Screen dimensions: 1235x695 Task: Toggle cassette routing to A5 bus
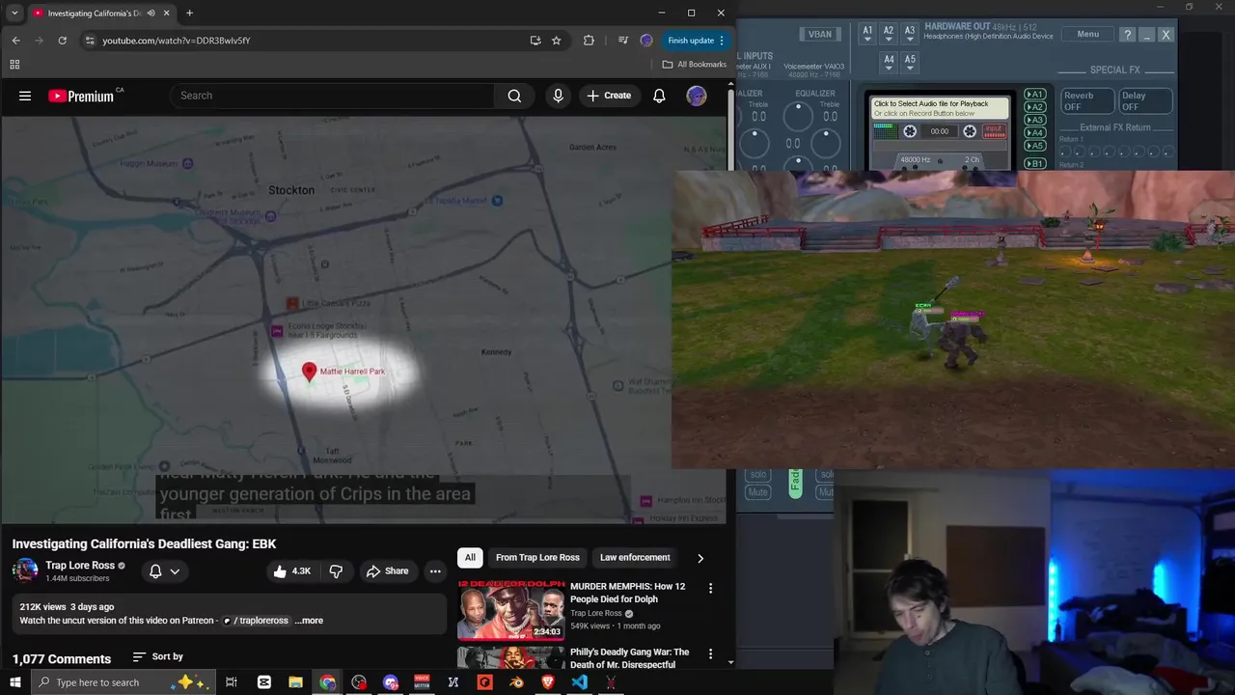[1034, 146]
